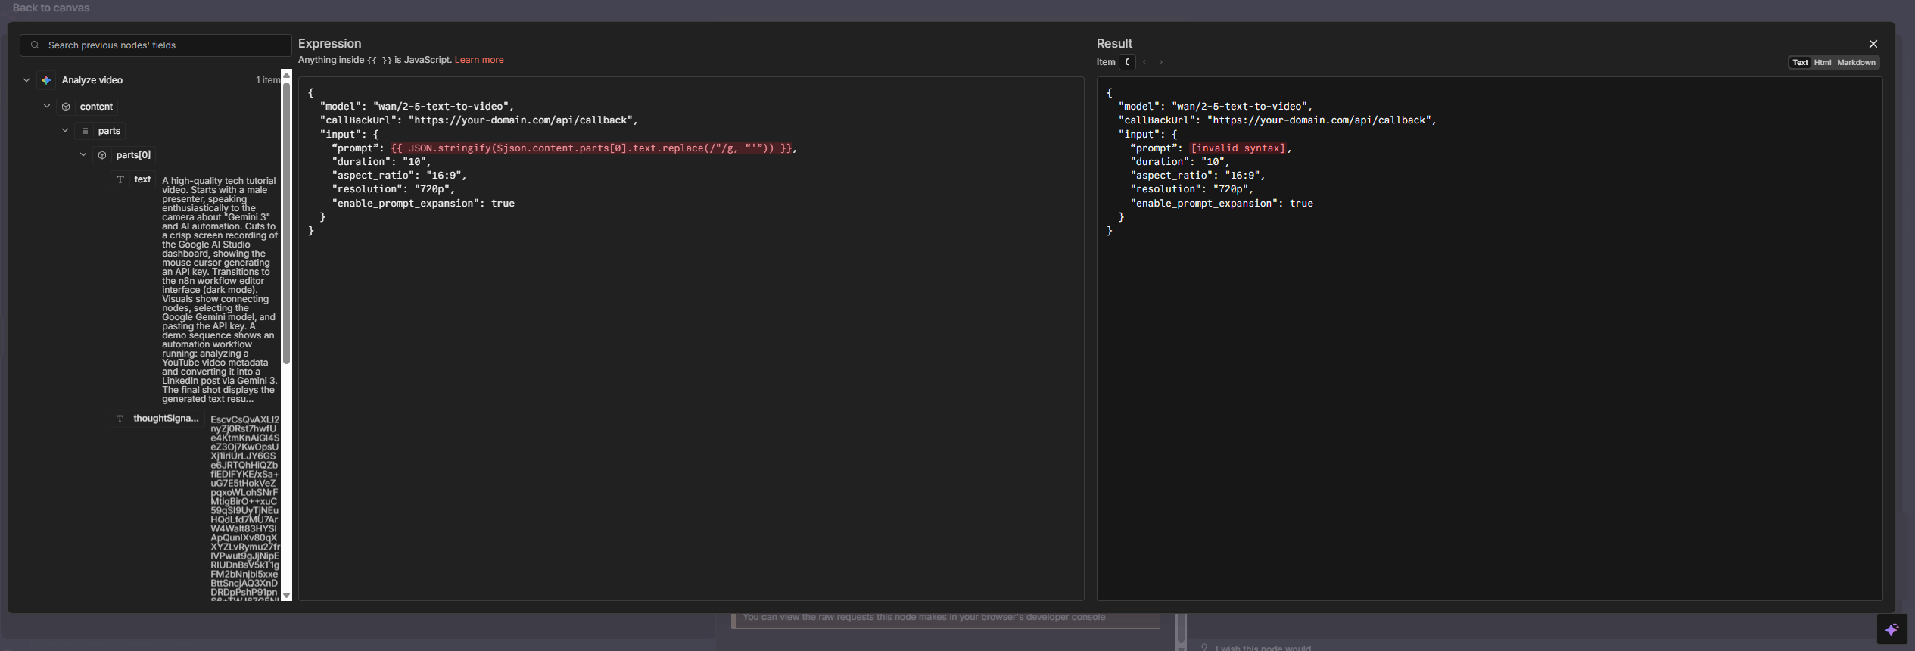Click the AI sparkle assistant icon
Viewport: 1915px width, 651px height.
click(1892, 629)
